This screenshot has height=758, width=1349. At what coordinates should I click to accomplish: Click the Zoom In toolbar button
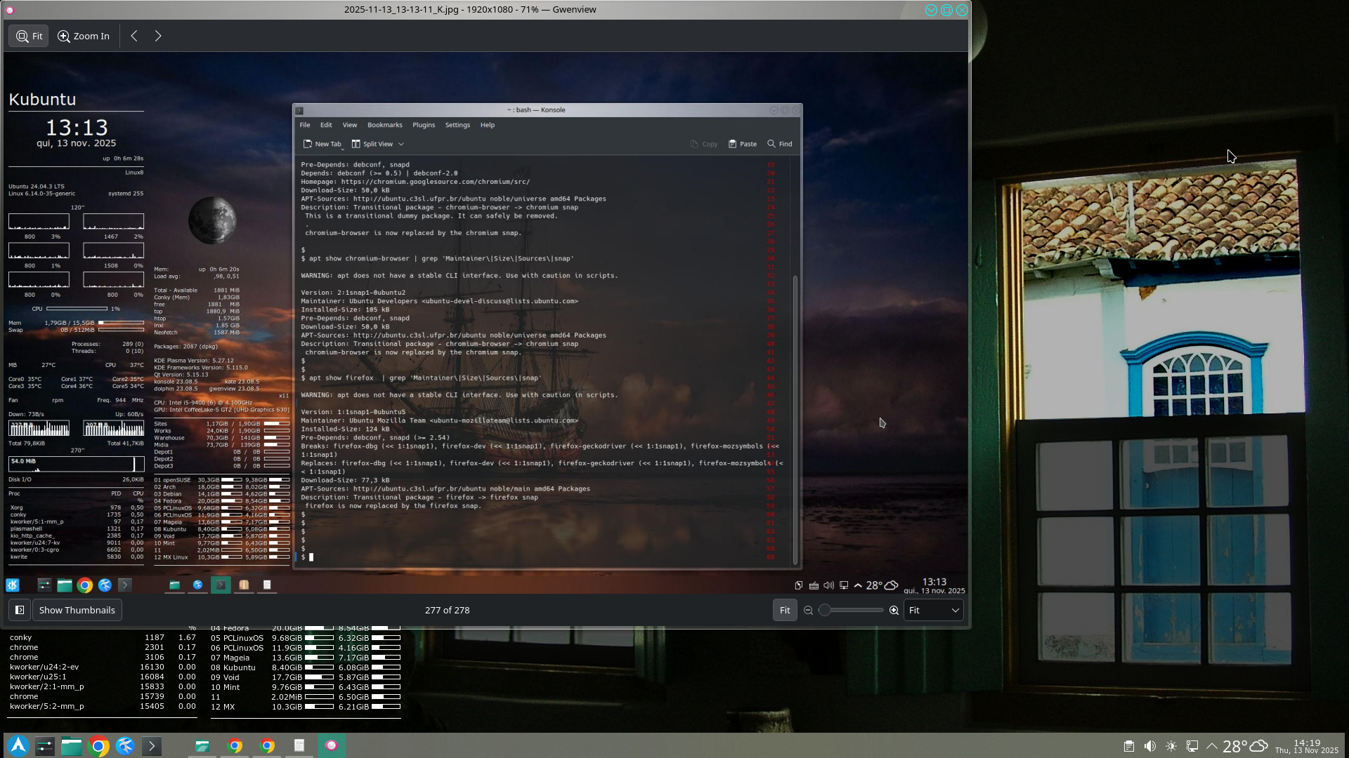click(84, 36)
